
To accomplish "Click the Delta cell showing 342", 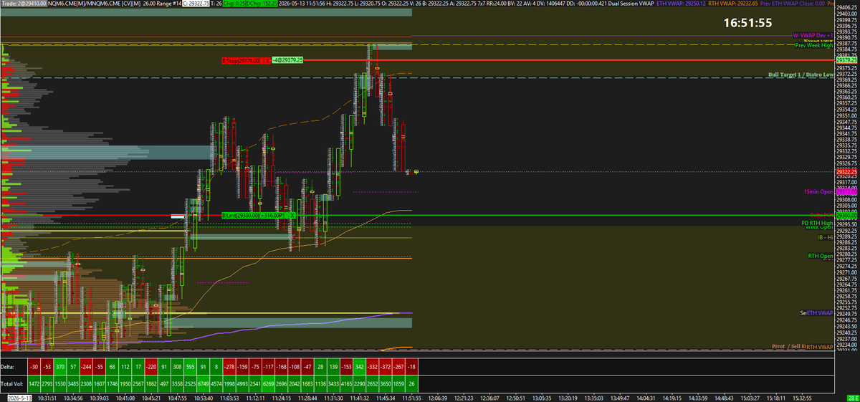I will [x=360, y=366].
